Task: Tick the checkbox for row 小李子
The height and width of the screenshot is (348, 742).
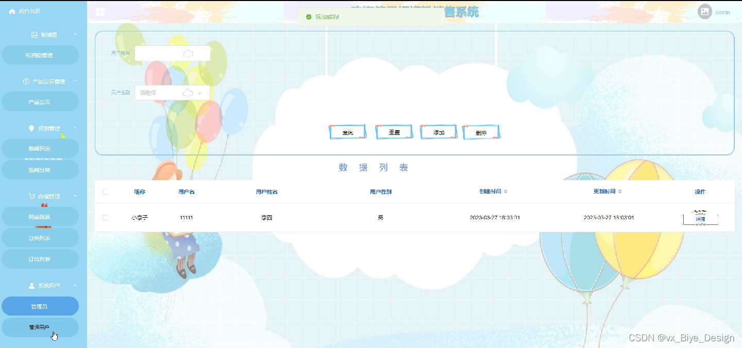Action: click(x=105, y=218)
